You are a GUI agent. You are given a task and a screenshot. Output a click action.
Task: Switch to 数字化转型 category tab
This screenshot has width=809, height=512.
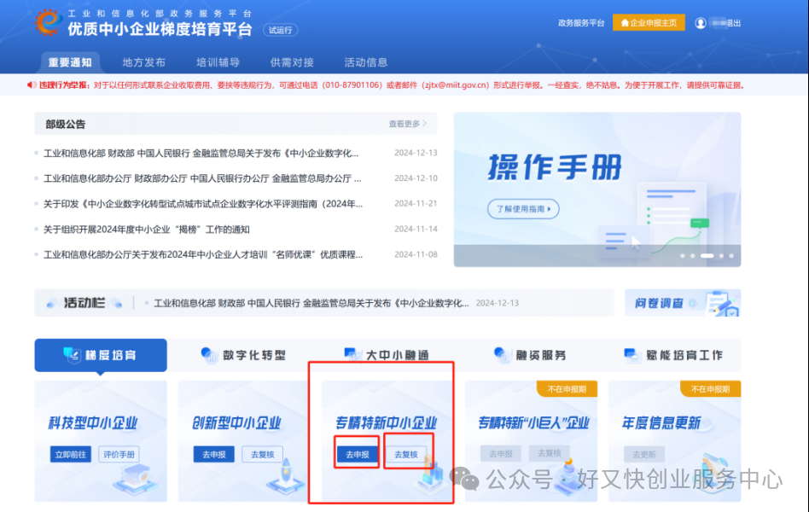pyautogui.click(x=243, y=355)
